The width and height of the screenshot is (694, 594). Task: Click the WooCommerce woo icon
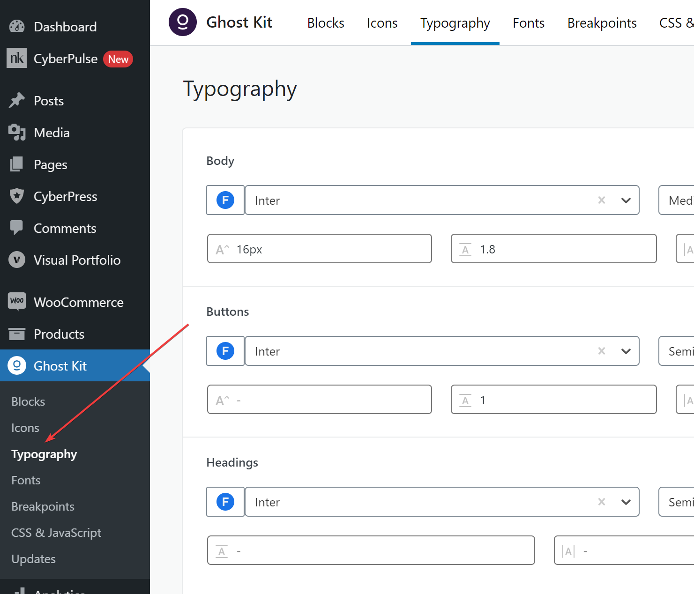pyautogui.click(x=17, y=301)
